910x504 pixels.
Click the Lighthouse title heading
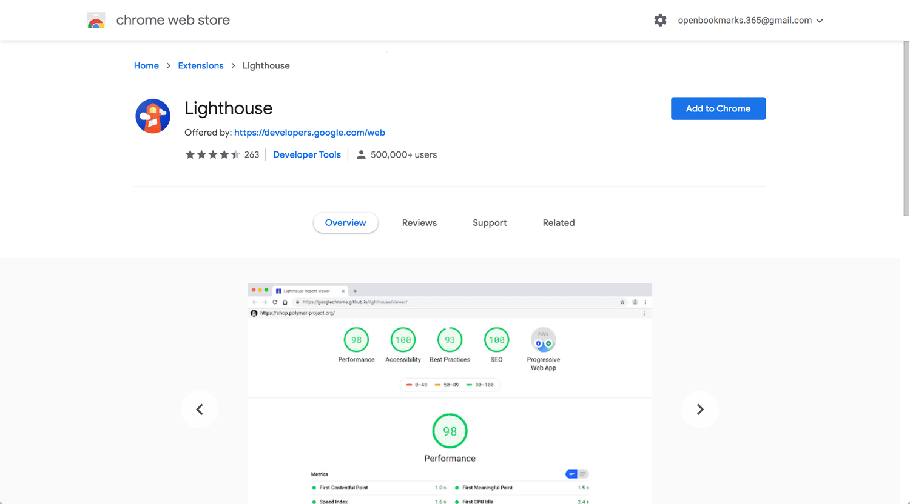[229, 108]
